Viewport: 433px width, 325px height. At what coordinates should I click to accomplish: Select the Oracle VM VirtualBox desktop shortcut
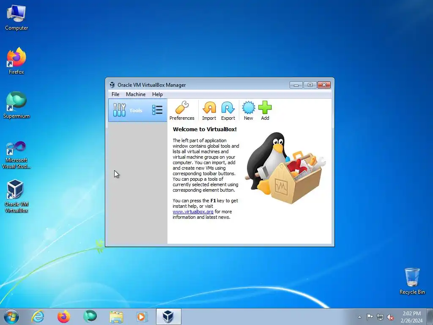click(16, 196)
